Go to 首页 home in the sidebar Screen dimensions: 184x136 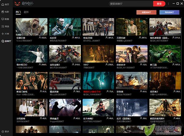pos(5,5)
